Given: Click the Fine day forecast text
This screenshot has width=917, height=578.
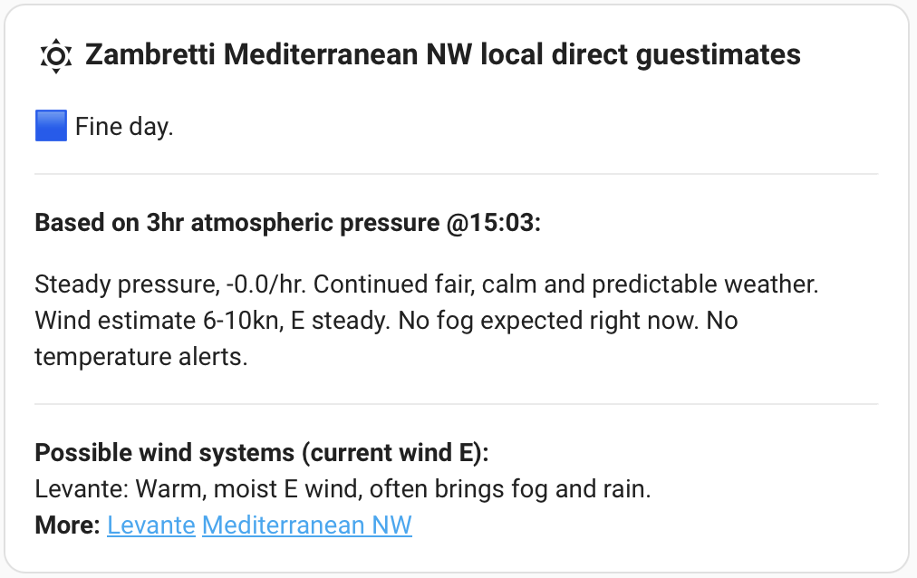Looking at the screenshot, I should [124, 127].
